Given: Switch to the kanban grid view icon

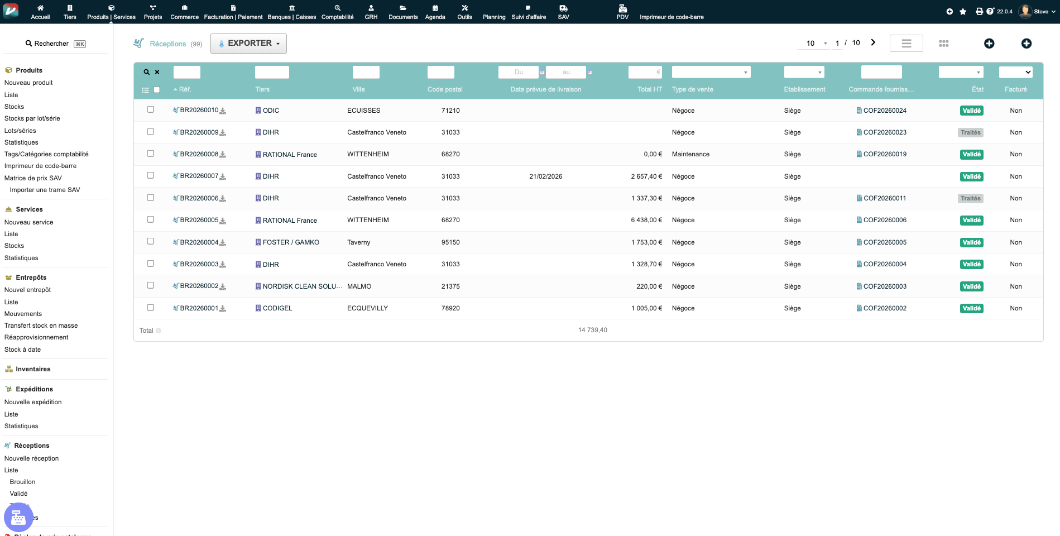Looking at the screenshot, I should coord(944,44).
